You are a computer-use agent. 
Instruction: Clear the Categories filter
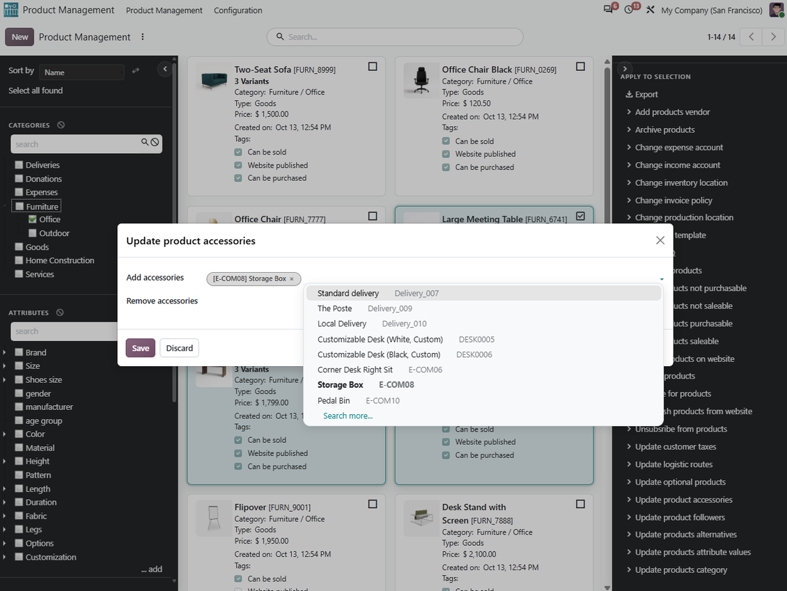click(x=61, y=125)
